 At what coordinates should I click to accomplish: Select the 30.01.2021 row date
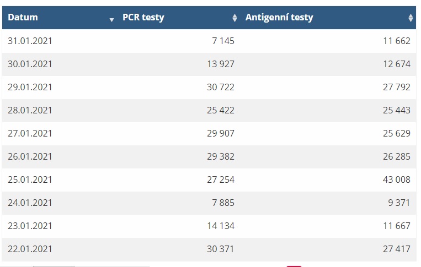pyautogui.click(x=30, y=64)
